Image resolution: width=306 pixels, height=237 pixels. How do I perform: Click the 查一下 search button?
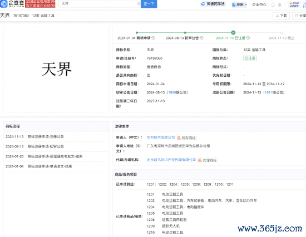tap(149, 4)
